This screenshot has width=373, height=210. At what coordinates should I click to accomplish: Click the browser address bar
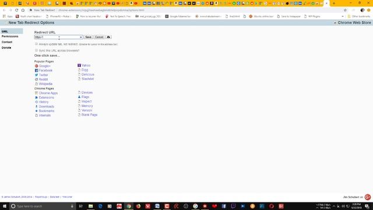tap(185, 10)
